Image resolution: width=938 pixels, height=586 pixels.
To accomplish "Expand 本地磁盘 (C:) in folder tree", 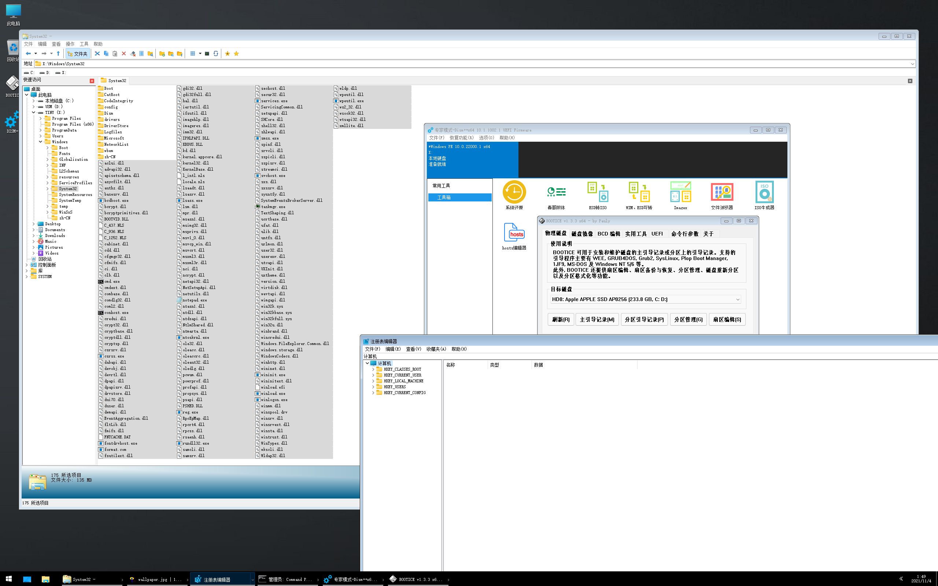I will pyautogui.click(x=33, y=101).
